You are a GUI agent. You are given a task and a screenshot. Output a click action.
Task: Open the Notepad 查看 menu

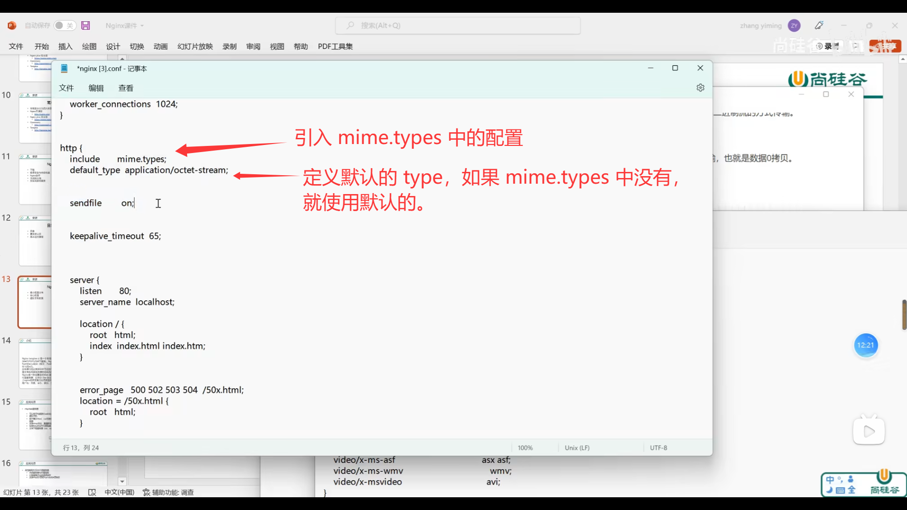pyautogui.click(x=126, y=88)
